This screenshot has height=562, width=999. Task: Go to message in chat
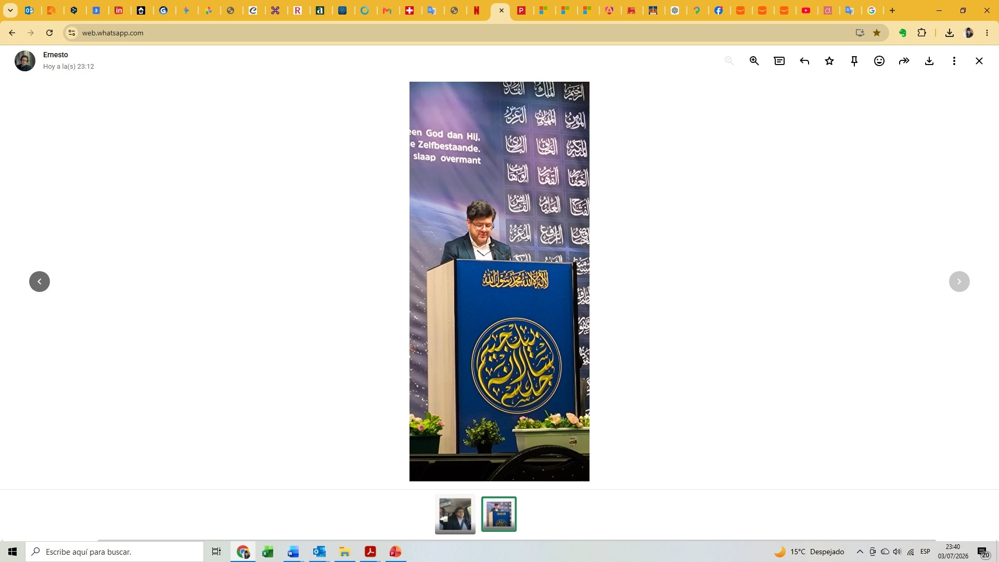(x=779, y=61)
